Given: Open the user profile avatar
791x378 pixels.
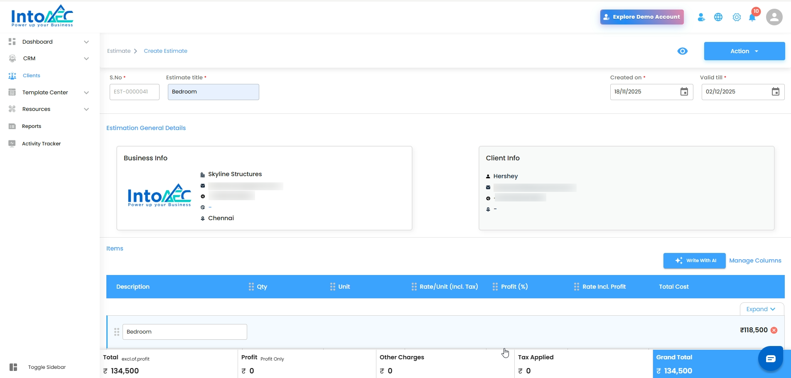Looking at the screenshot, I should [x=774, y=17].
